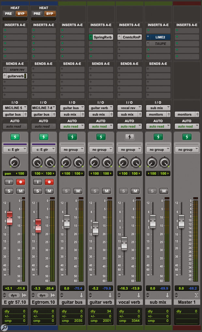Click dly 34 delay field on guitar verb

tap(101, 311)
